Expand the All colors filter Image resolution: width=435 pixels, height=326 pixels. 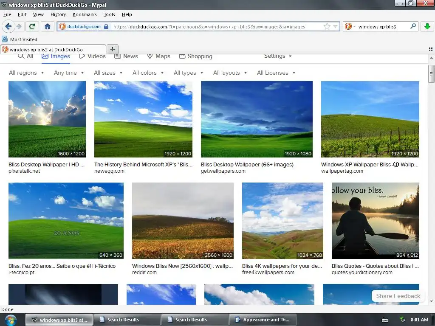click(148, 73)
